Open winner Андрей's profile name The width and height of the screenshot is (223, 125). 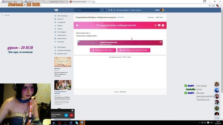pyautogui.click(x=108, y=42)
